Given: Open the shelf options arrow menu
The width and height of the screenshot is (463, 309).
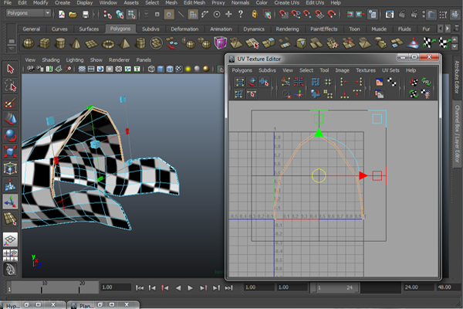Looking at the screenshot, I should click(x=12, y=47).
